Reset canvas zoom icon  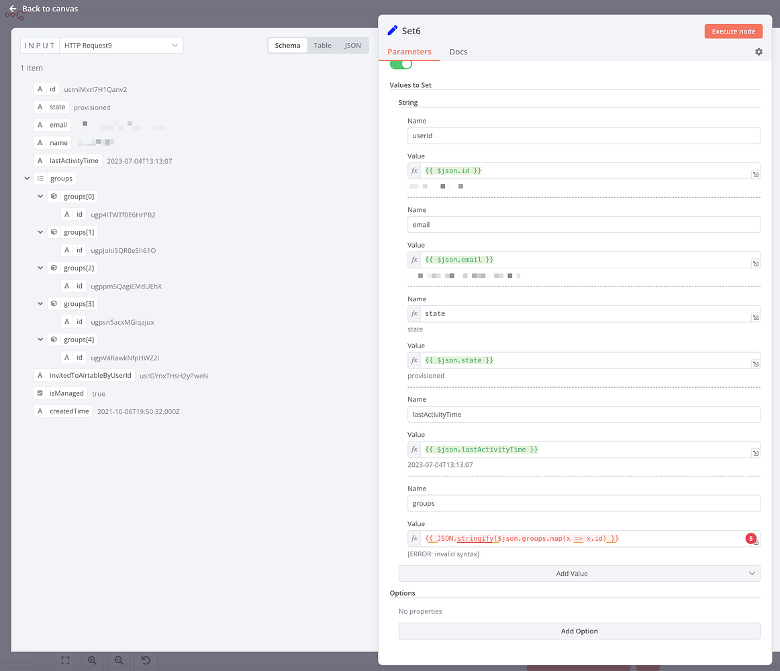tap(146, 660)
